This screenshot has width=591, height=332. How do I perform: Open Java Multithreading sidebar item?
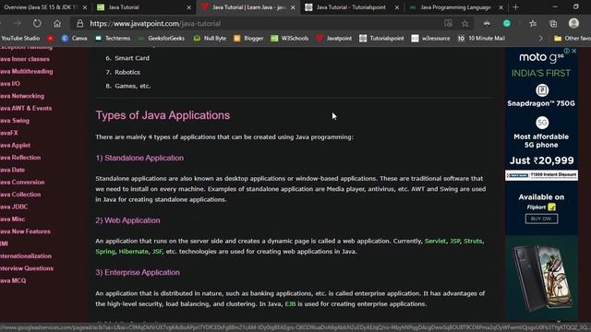point(27,72)
